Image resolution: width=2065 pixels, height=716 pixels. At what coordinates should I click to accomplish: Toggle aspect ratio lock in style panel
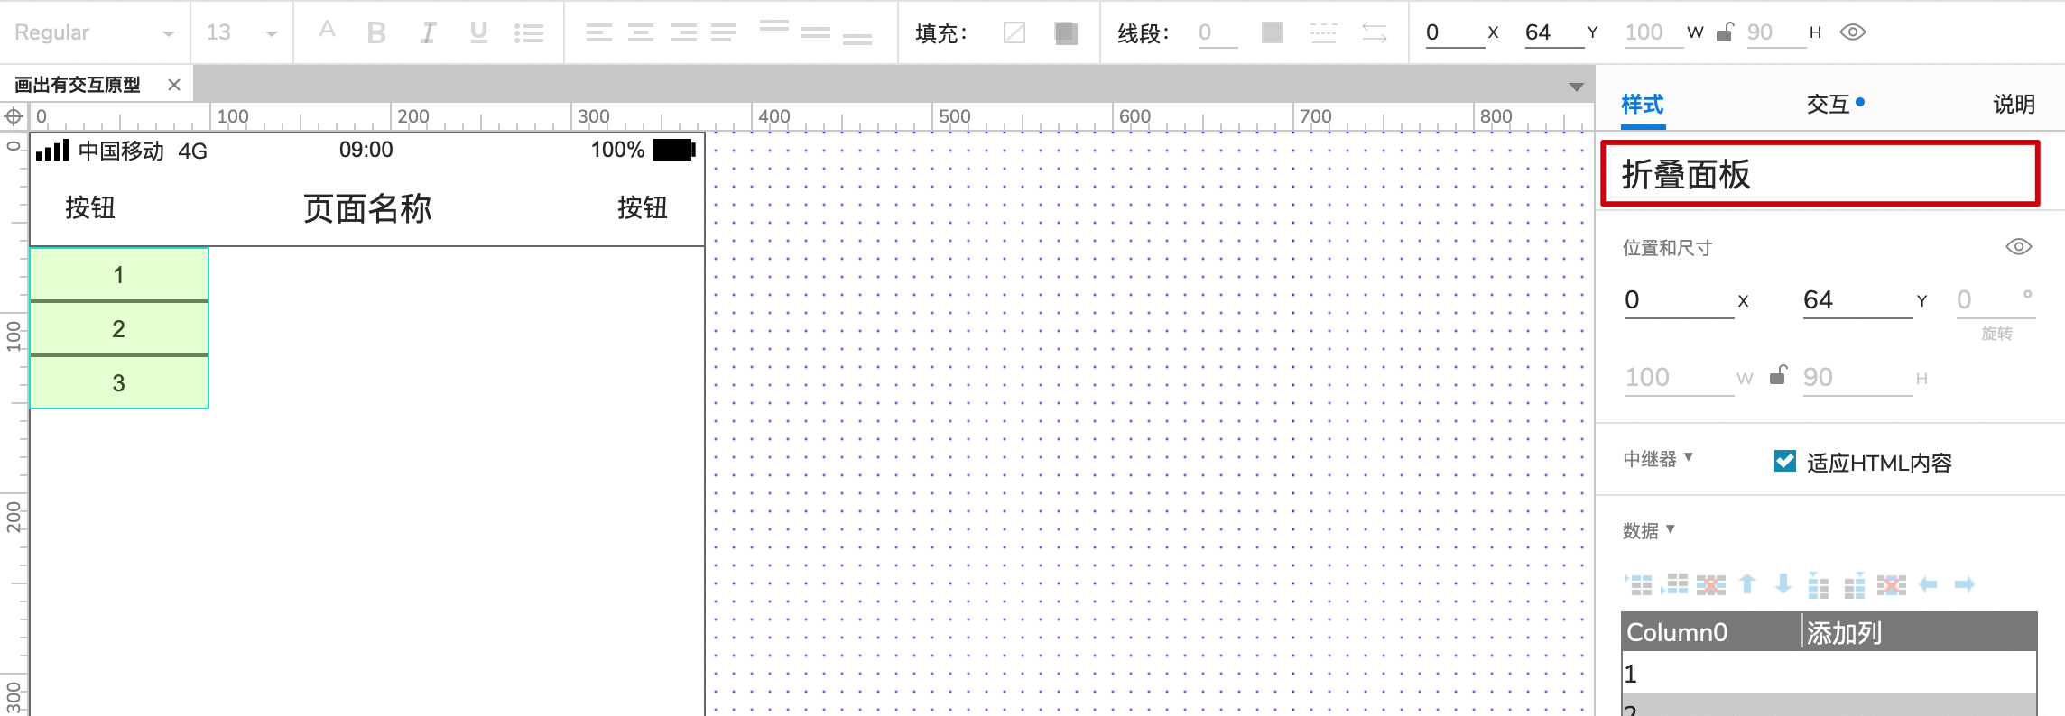tap(1778, 375)
